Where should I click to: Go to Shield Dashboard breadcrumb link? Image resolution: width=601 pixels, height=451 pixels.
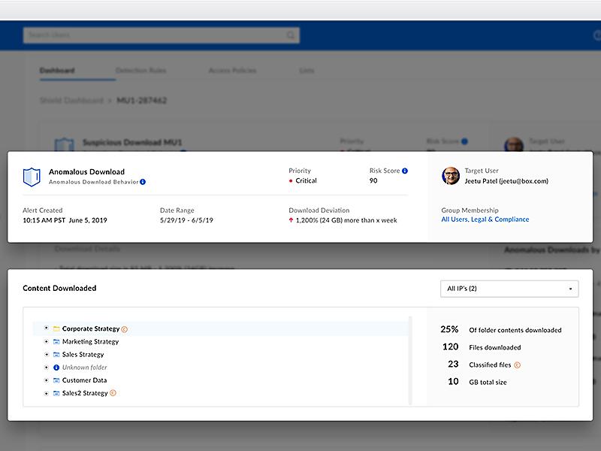[71, 101]
